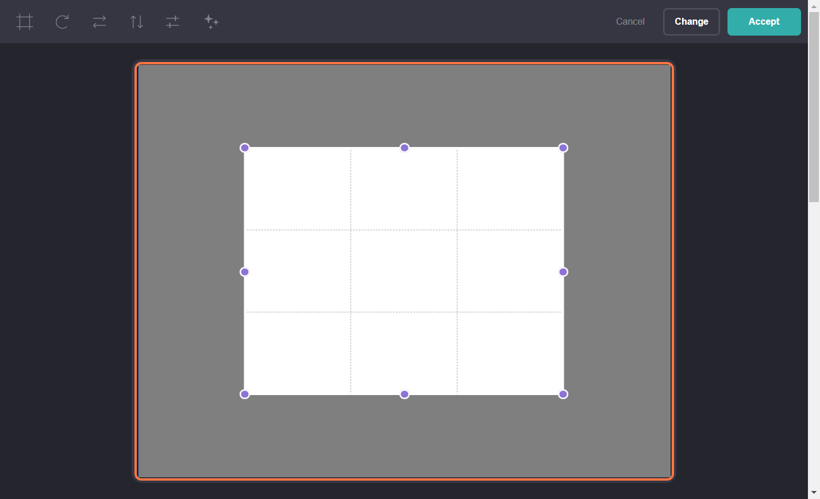Image resolution: width=820 pixels, height=499 pixels.
Task: Flip the image horizontally
Action: 99,22
